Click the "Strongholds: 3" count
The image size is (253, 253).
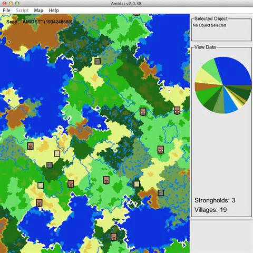(215, 200)
